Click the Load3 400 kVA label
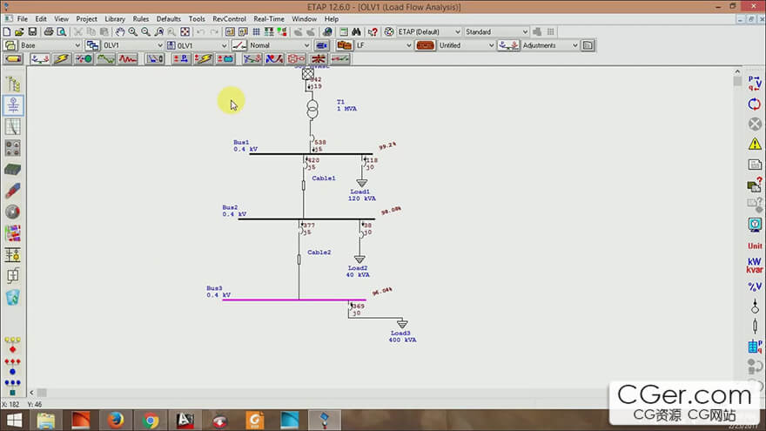 [402, 337]
